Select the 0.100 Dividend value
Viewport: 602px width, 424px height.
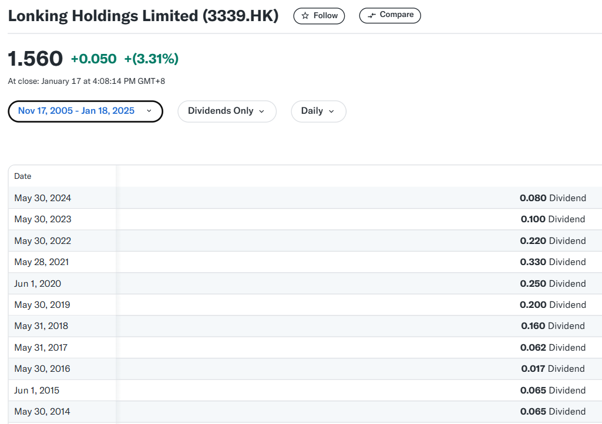click(553, 219)
